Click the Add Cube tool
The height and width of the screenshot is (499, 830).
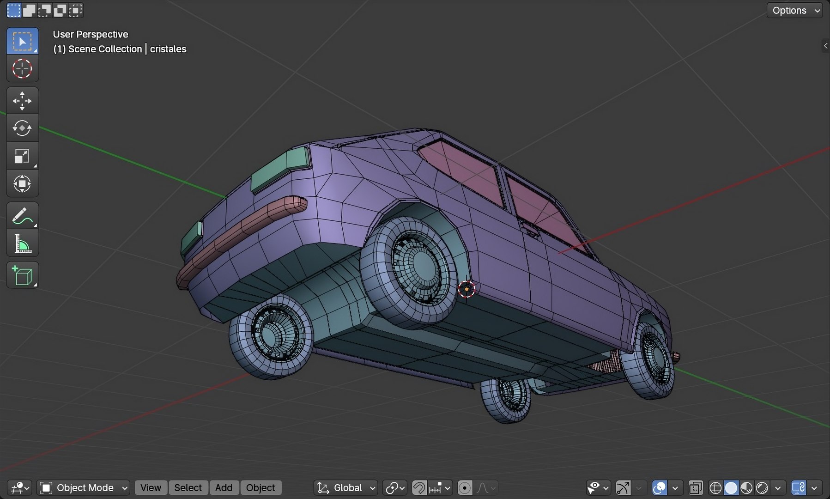(22, 275)
